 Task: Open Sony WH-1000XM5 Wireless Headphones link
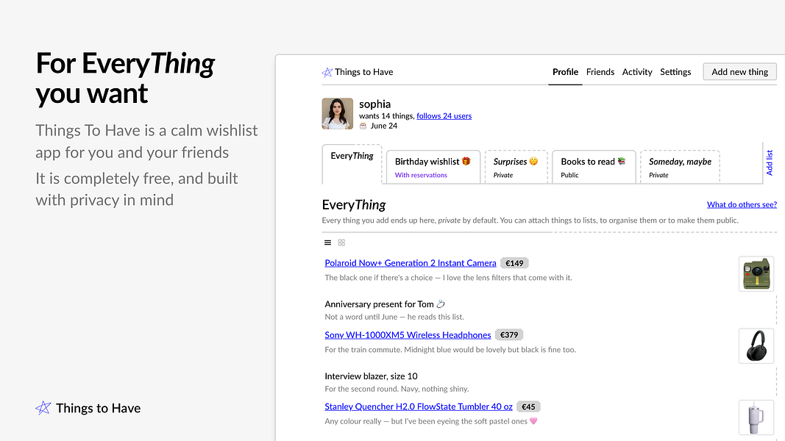pos(408,335)
